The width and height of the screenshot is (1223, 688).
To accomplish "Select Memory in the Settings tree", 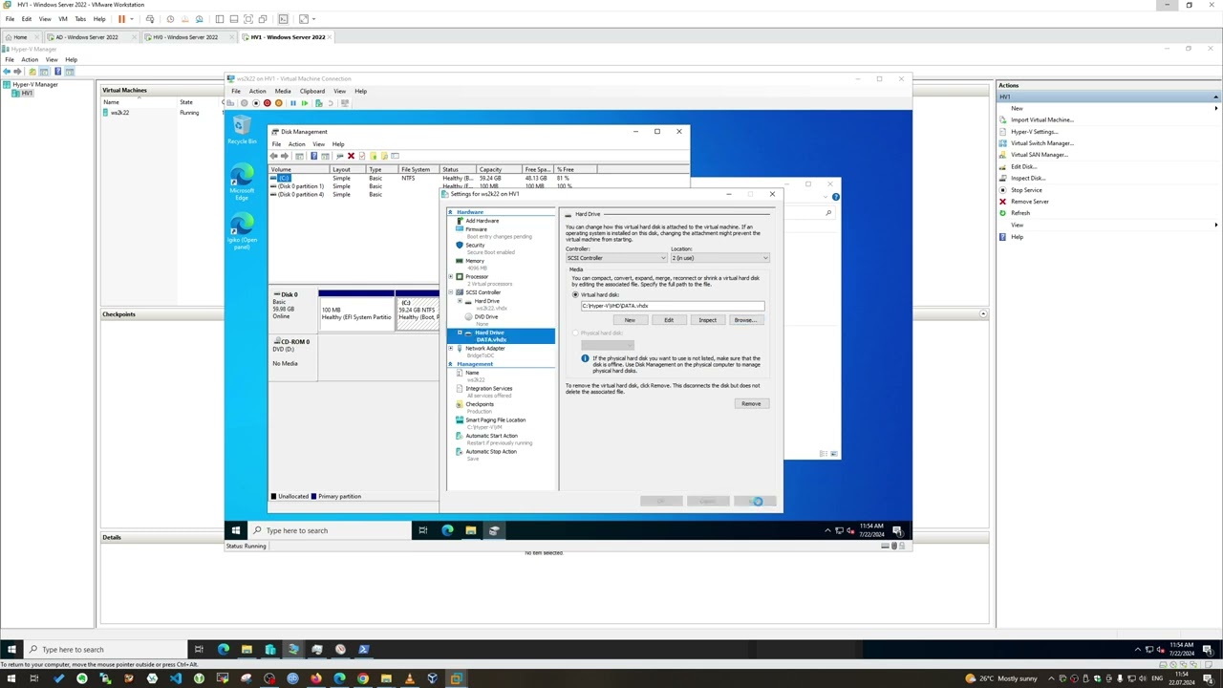I will point(475,261).
